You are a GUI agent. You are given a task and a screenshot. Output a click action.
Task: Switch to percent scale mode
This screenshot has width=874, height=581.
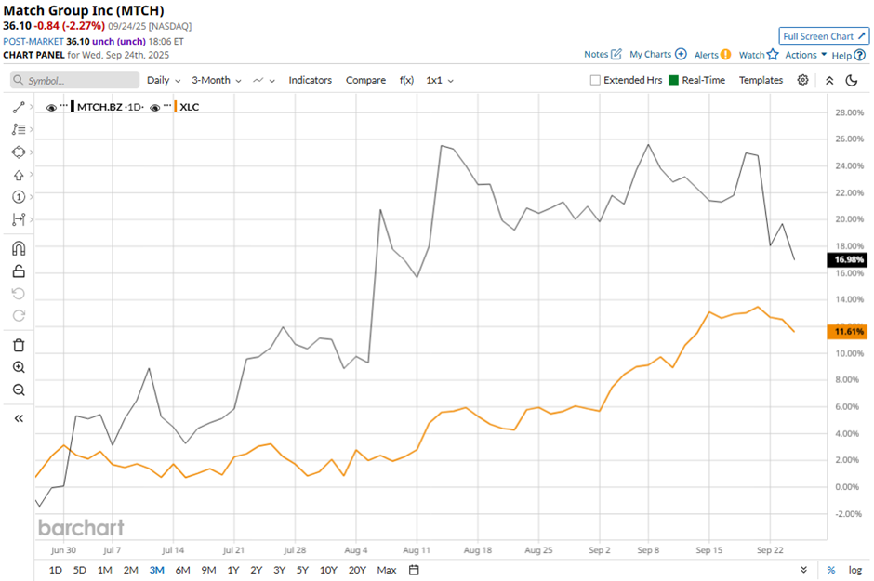point(831,570)
